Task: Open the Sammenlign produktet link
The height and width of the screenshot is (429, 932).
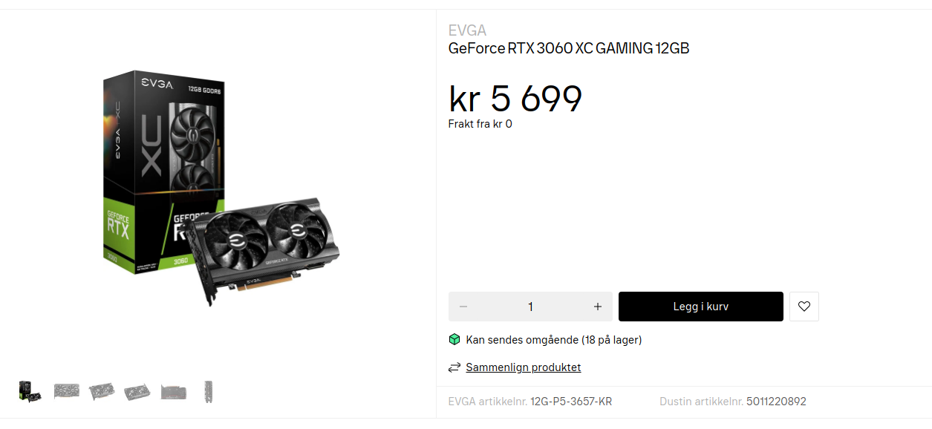Action: tap(523, 367)
